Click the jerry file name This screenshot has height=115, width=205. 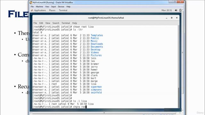point(94,67)
